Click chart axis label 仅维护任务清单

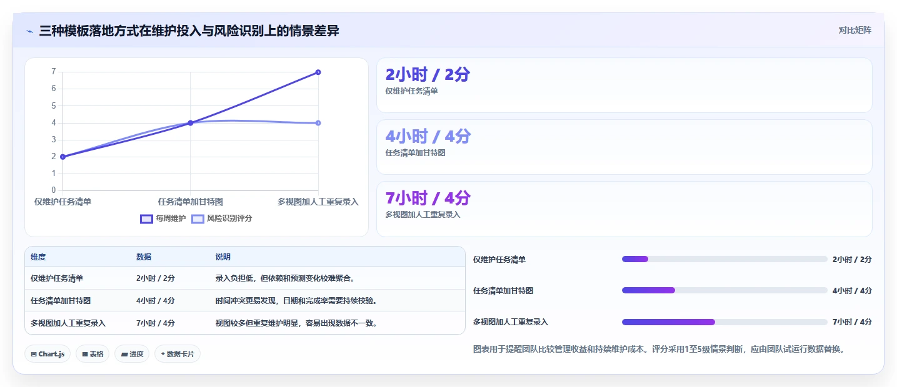(63, 202)
